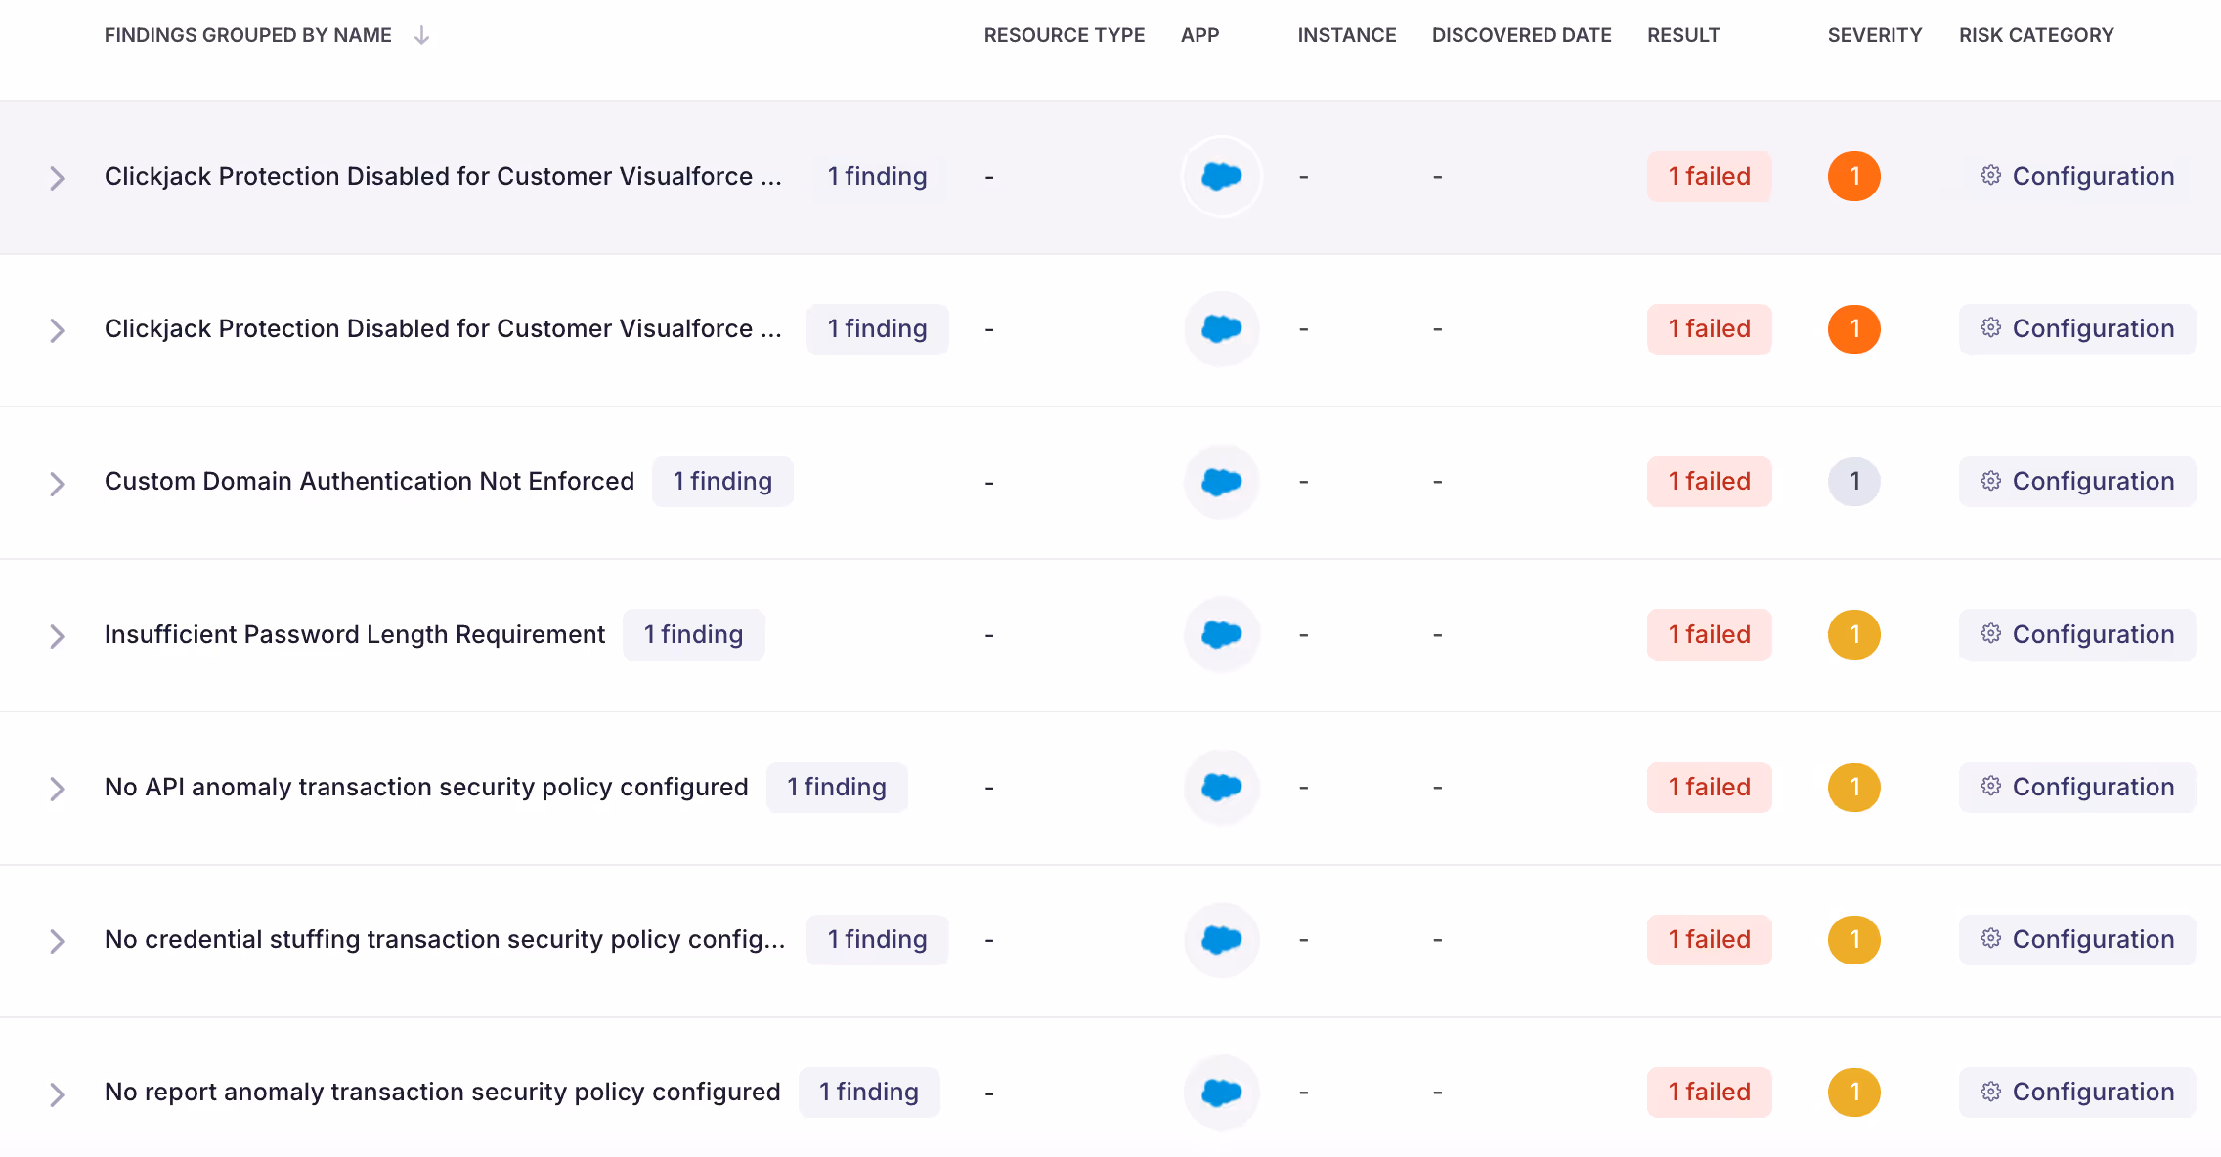Viewport: 2221px width, 1157px height.
Task: Click orange severity badge in first Clickjack row
Action: pyautogui.click(x=1853, y=177)
